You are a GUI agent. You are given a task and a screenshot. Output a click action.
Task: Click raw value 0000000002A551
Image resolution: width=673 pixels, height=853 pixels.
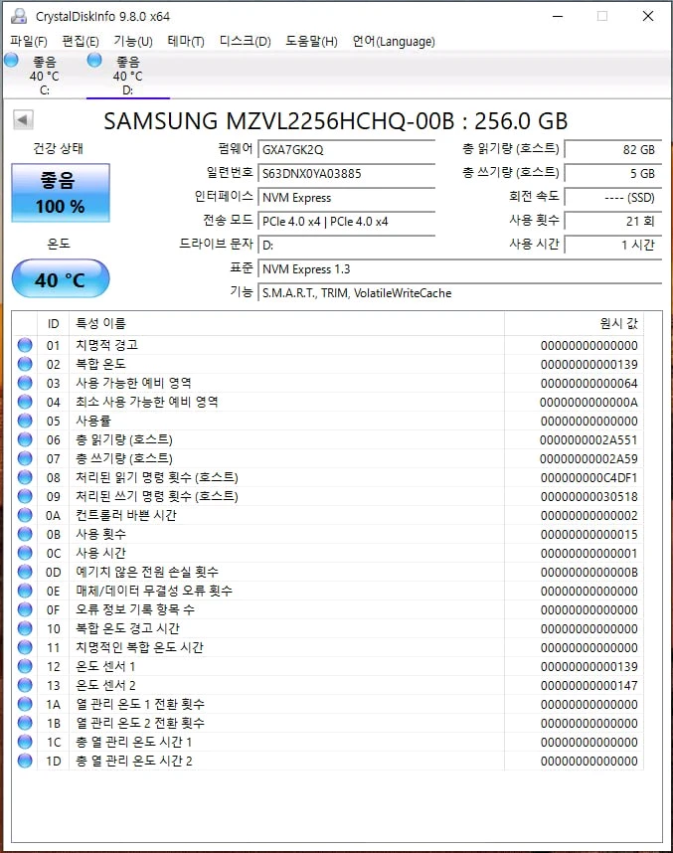point(589,440)
